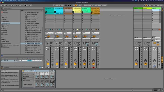Open the groove Base dropdown
The image size is (164, 92).
(x=19, y=61)
